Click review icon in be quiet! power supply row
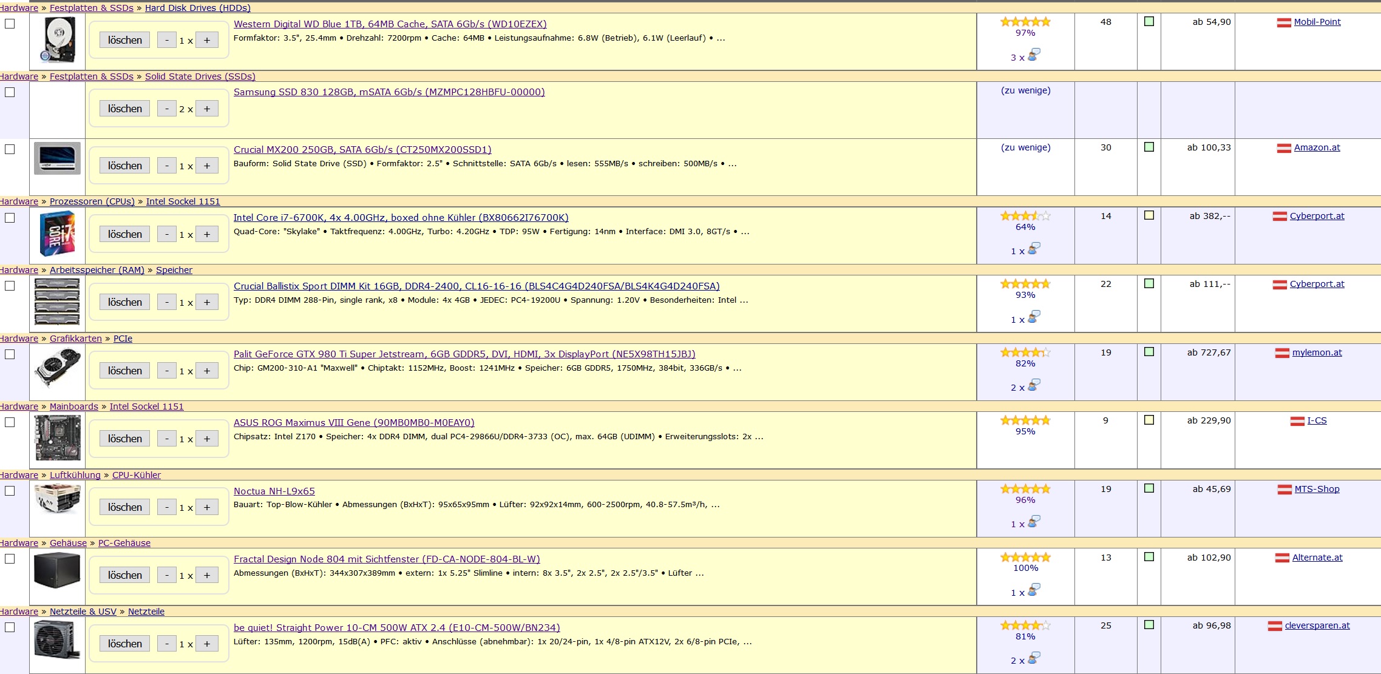Image resolution: width=1381 pixels, height=674 pixels. (x=1034, y=658)
